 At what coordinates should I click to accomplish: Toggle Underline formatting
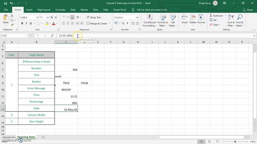(x=31, y=24)
